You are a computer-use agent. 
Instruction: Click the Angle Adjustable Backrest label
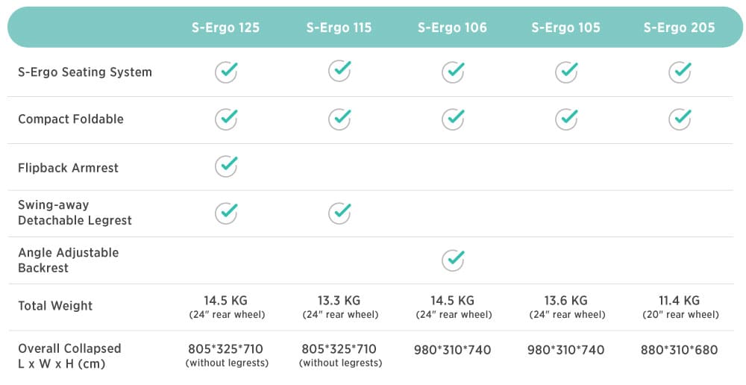point(68,260)
